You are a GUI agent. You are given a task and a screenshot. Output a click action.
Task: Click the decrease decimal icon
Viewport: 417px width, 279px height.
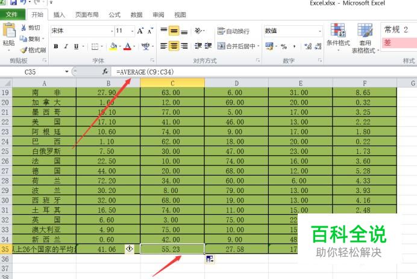[x=318, y=47]
